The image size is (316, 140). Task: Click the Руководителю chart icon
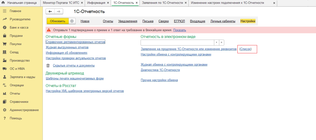(5, 19)
